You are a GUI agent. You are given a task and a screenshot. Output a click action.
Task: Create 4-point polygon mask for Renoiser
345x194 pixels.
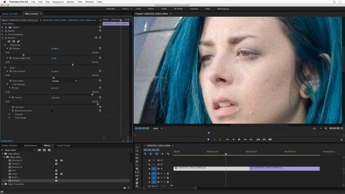tap(13, 41)
